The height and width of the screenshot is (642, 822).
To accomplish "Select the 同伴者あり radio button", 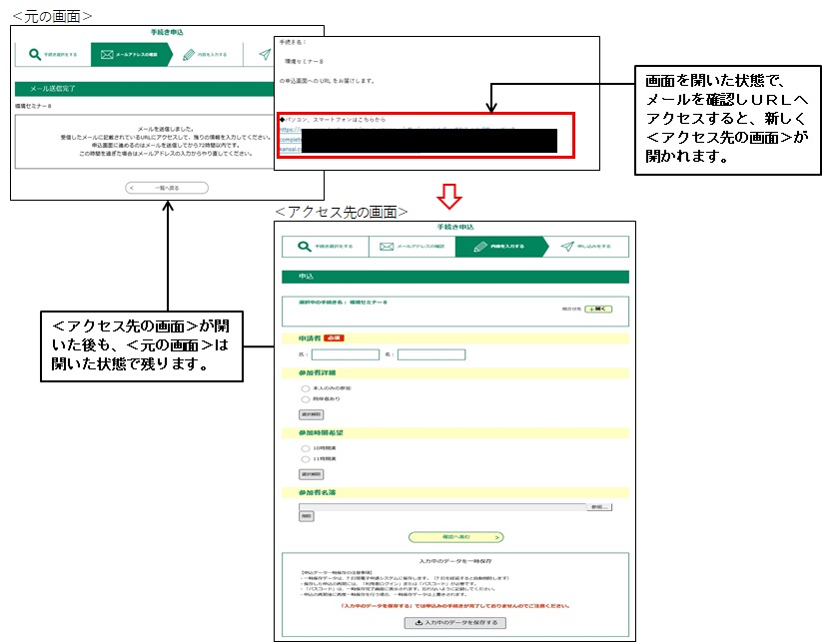I will pos(303,398).
